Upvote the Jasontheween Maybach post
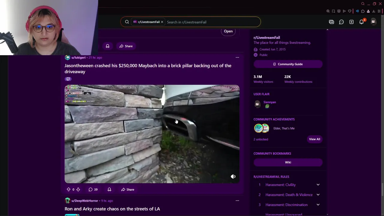 (x=68, y=189)
